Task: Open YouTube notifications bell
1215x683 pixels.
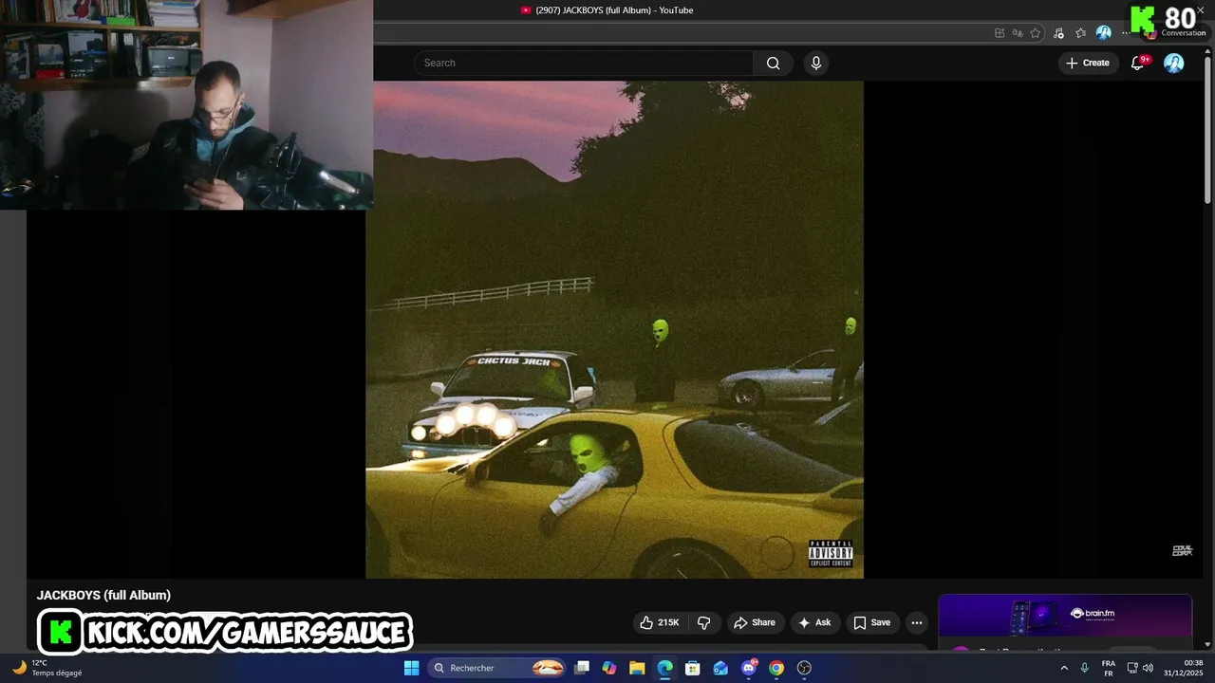Action: click(x=1138, y=63)
